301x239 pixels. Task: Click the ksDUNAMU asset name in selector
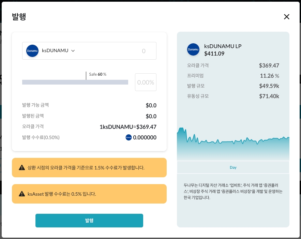55,51
